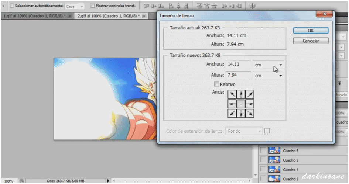This screenshot has width=349, height=184.
Task: Set anchor to the center square
Action: [x=241, y=104]
